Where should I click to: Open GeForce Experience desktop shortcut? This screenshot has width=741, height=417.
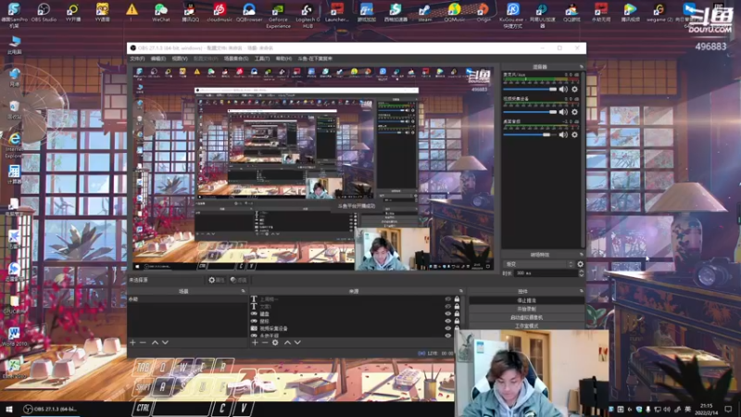point(278,15)
